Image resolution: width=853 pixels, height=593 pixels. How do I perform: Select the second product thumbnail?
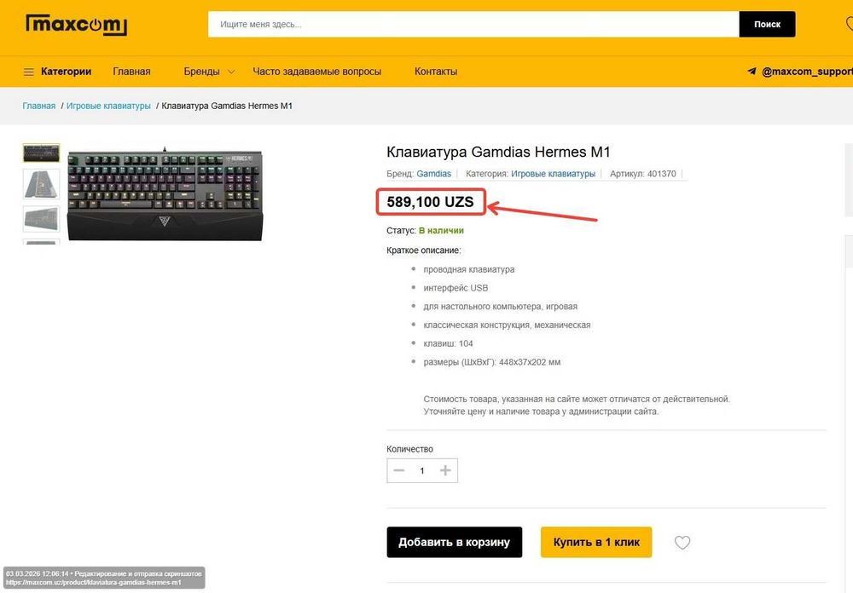(41, 183)
